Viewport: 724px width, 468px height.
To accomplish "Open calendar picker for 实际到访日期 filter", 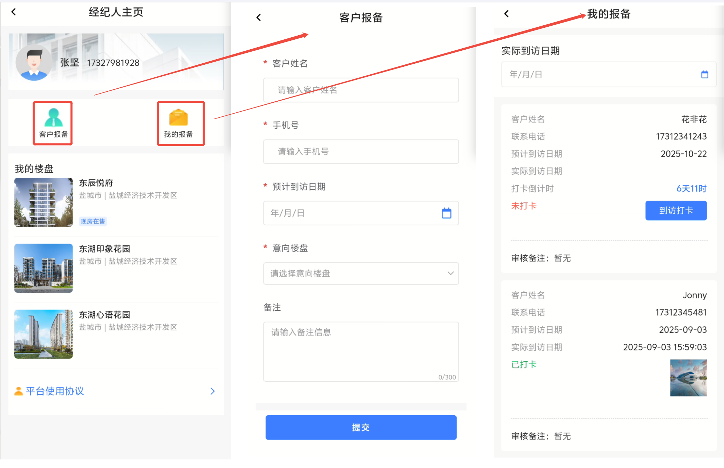I will click(x=704, y=74).
